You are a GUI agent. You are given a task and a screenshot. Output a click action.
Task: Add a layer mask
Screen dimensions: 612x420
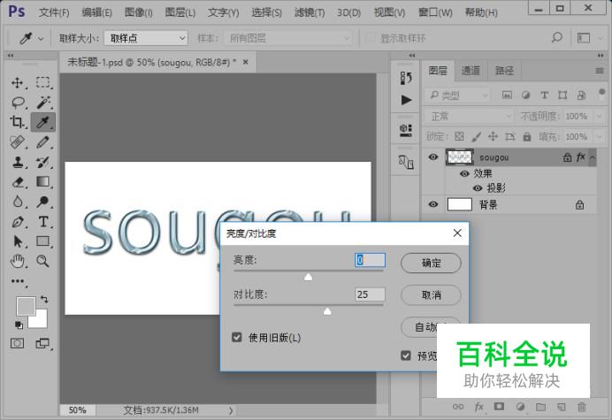(x=499, y=407)
